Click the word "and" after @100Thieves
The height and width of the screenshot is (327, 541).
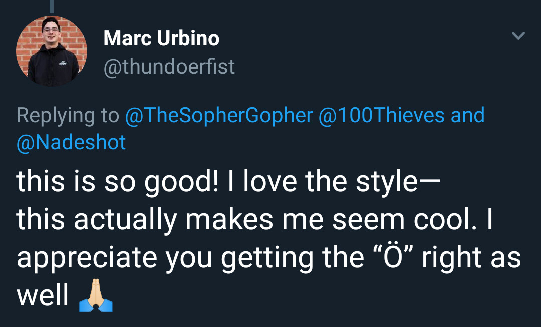[468, 115]
